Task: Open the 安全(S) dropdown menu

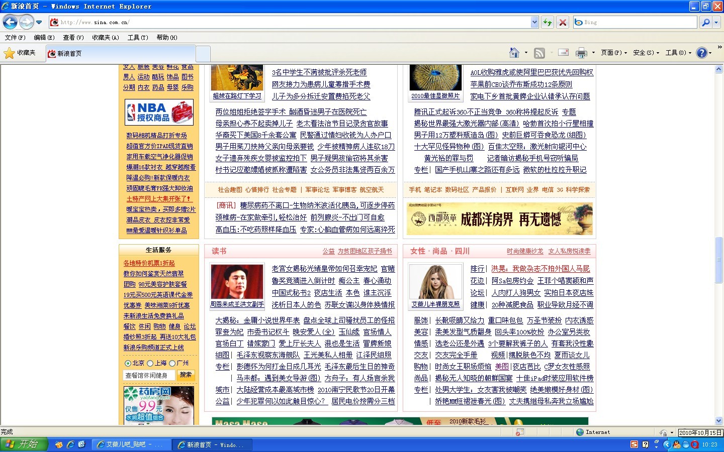Action: click(646, 53)
